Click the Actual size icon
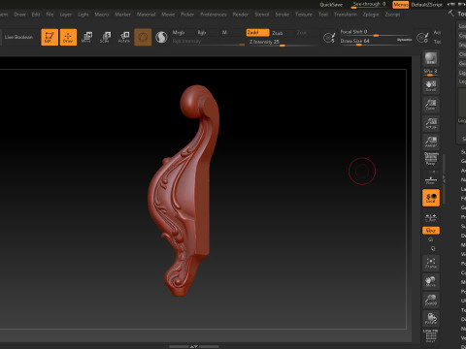The height and width of the screenshot is (349, 466). (x=431, y=123)
